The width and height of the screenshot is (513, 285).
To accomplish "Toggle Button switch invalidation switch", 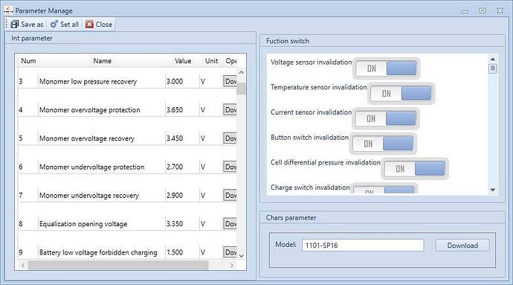I will pos(383,144).
